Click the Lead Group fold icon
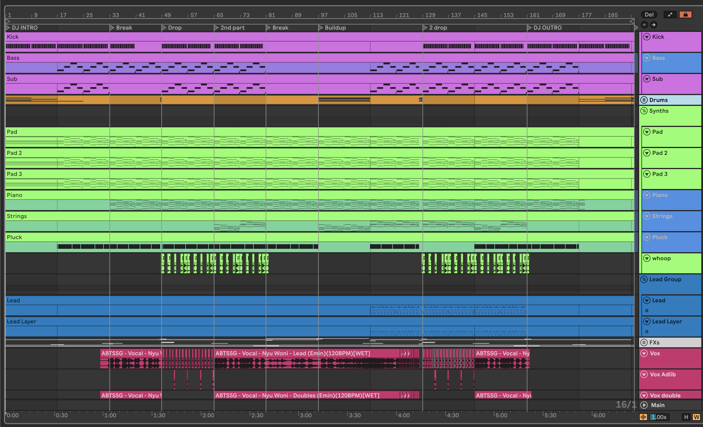The width and height of the screenshot is (703, 427). [644, 280]
